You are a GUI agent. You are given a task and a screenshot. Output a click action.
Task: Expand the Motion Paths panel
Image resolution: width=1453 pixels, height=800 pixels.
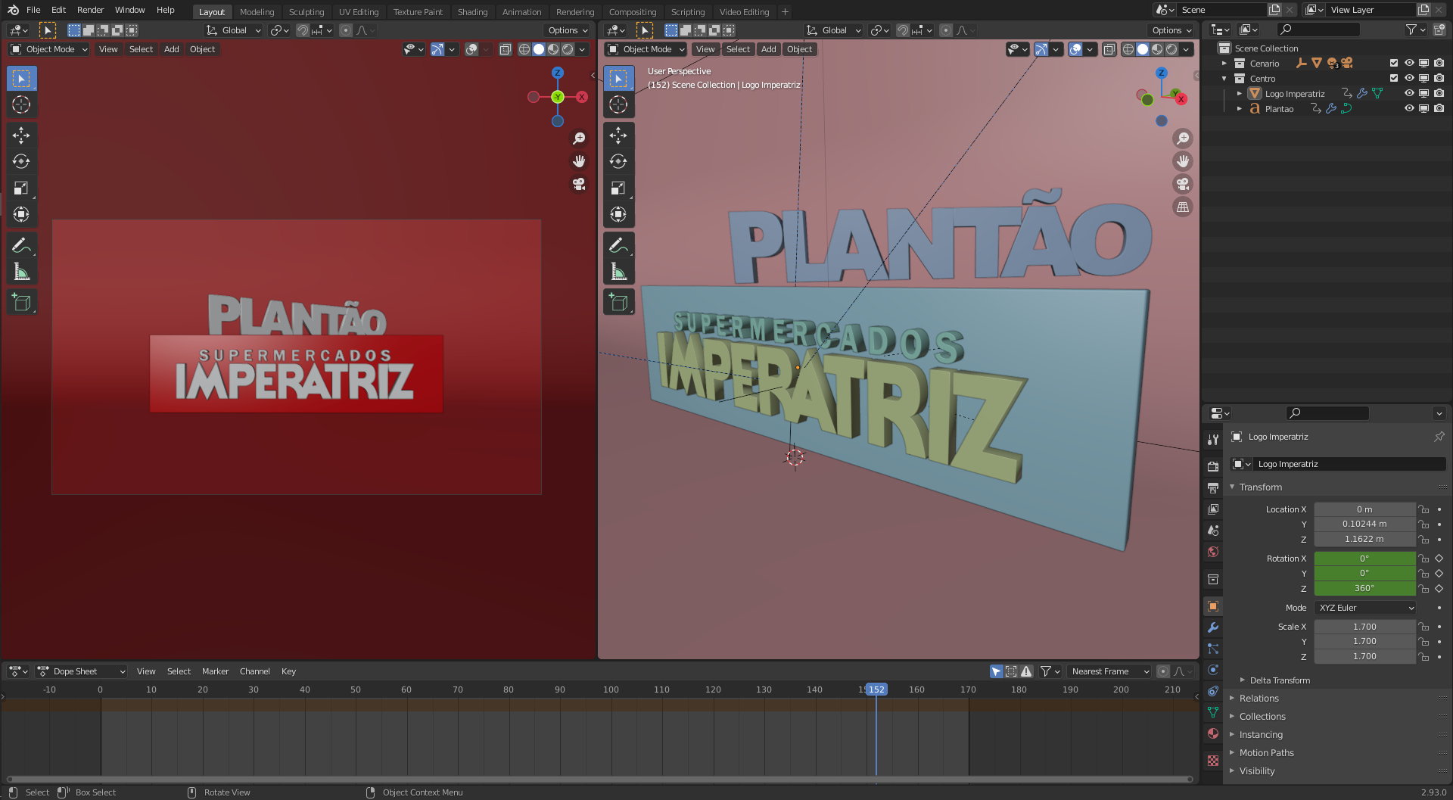click(1266, 753)
